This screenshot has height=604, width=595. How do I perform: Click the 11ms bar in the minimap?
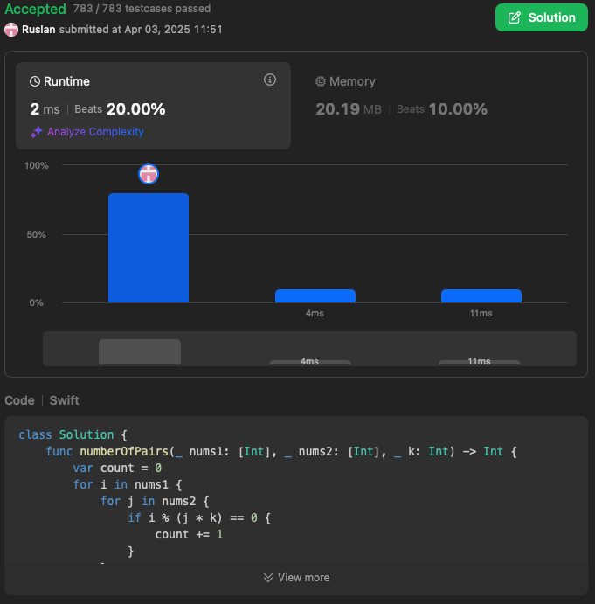point(479,362)
